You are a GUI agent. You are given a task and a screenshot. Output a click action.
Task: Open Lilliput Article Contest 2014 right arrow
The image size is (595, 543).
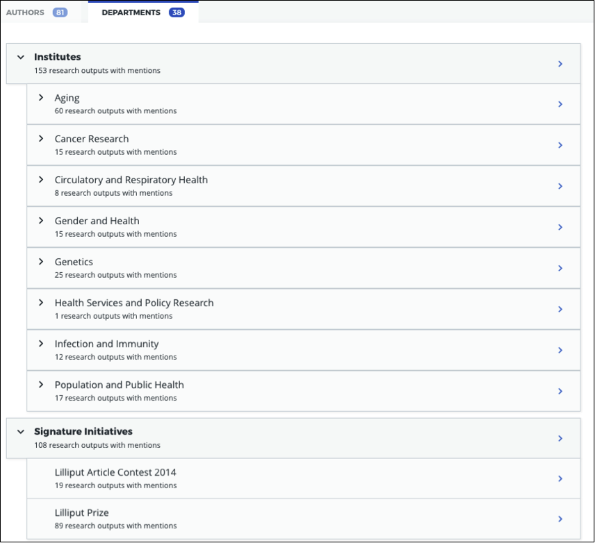click(x=560, y=478)
